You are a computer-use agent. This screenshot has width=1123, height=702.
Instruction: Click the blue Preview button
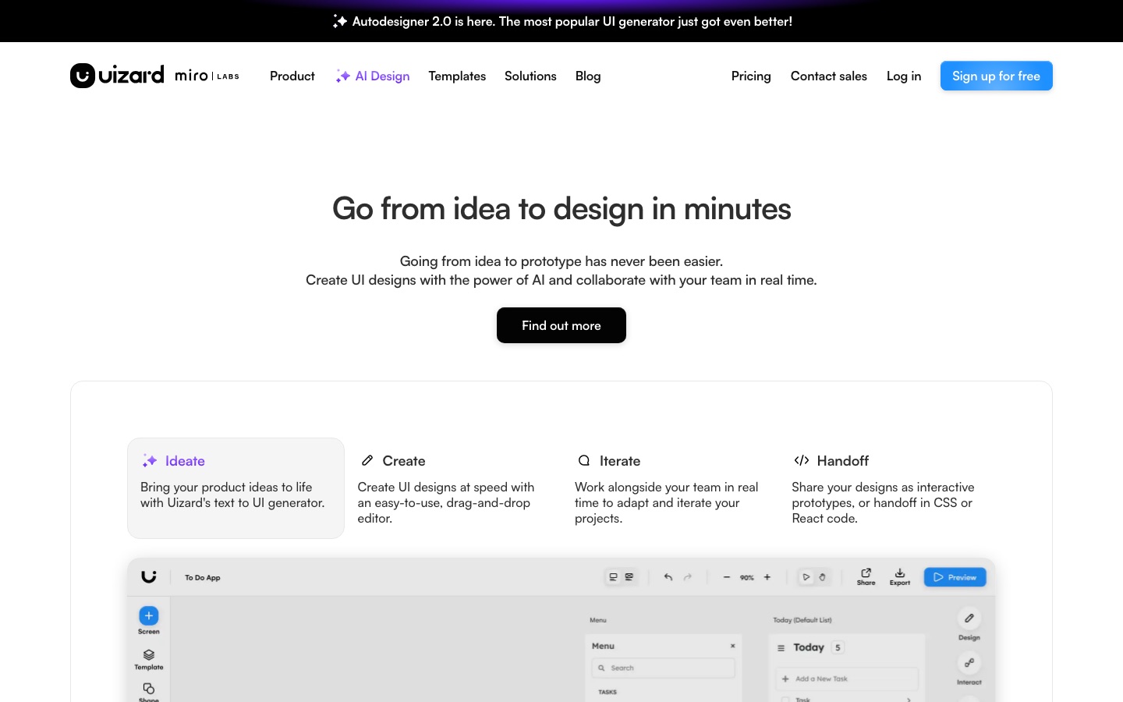coord(955,577)
